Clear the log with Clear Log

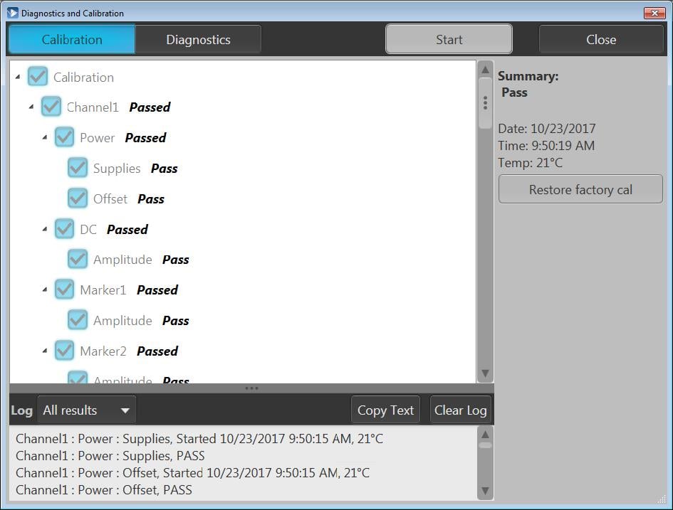pyautogui.click(x=460, y=410)
